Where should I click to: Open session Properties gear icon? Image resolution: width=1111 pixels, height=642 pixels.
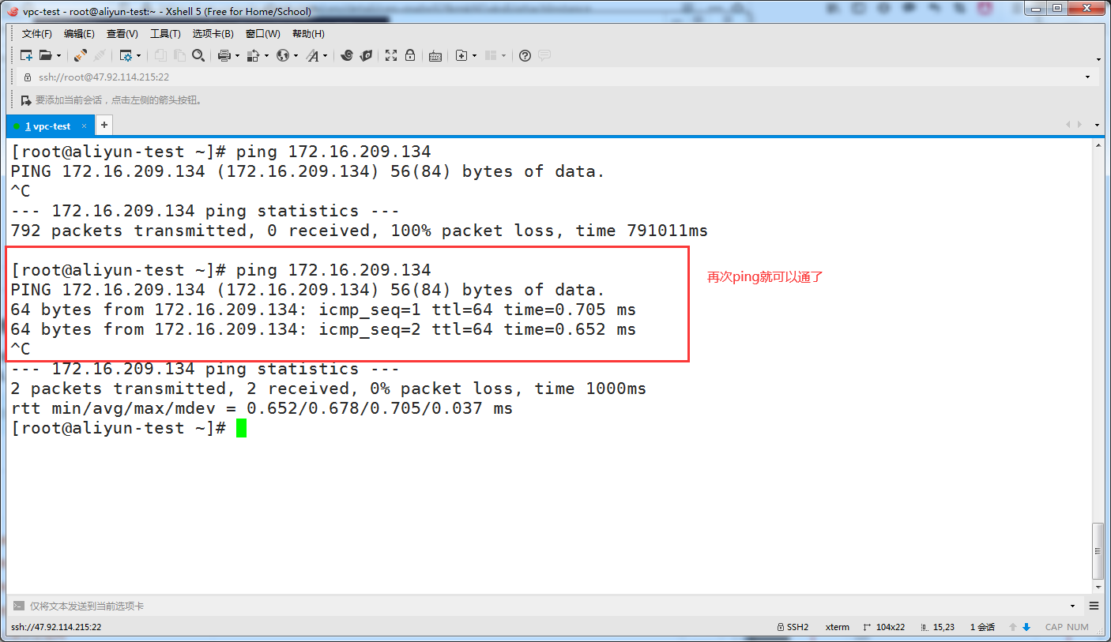(126, 55)
